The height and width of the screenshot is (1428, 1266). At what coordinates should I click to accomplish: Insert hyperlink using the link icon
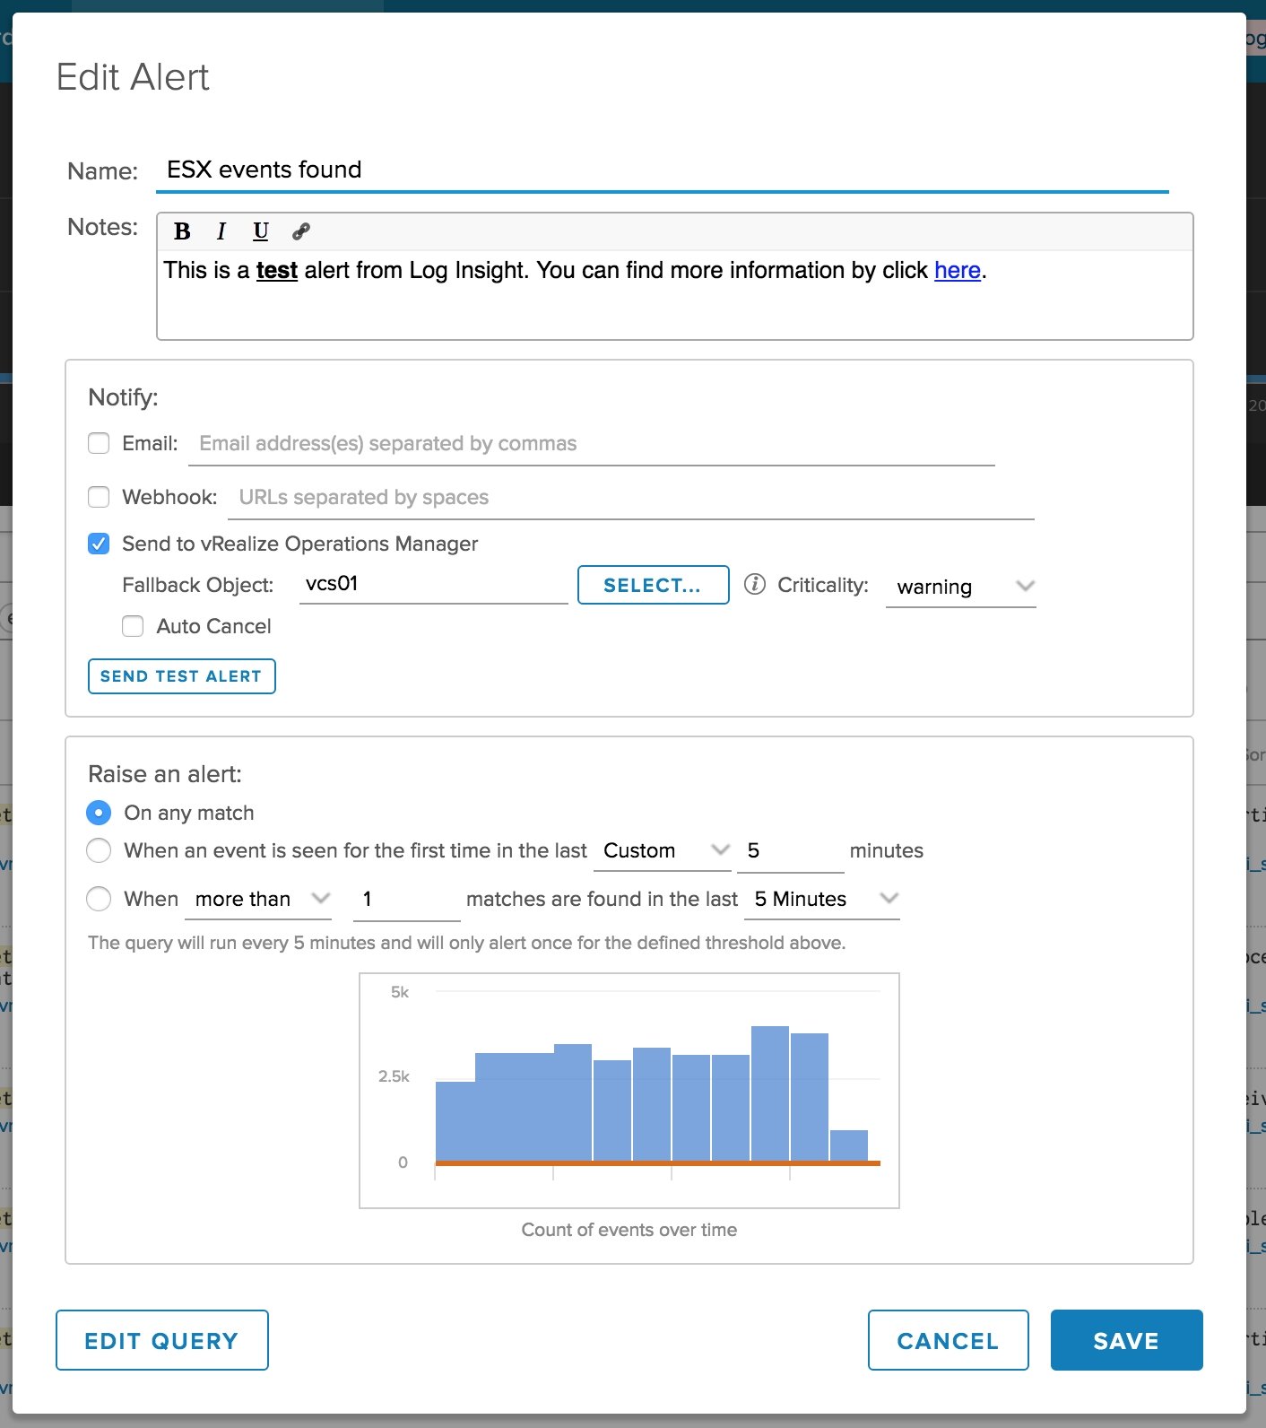[301, 231]
